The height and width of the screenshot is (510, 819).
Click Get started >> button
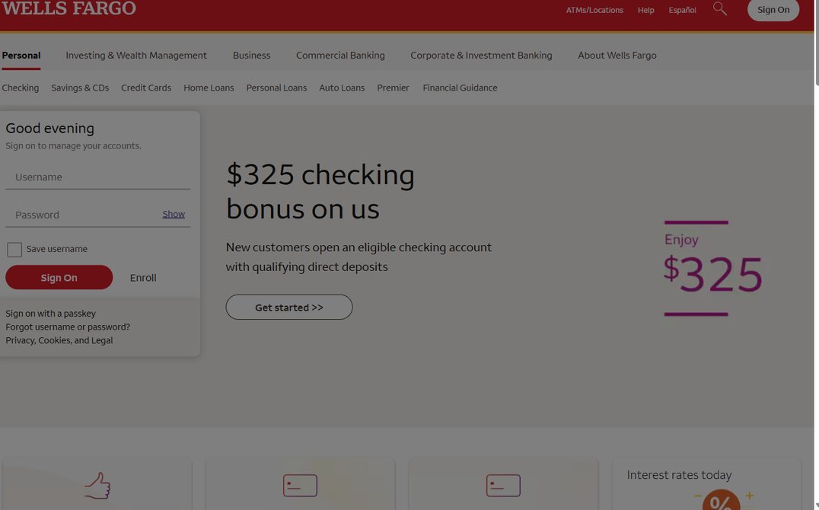coord(288,308)
